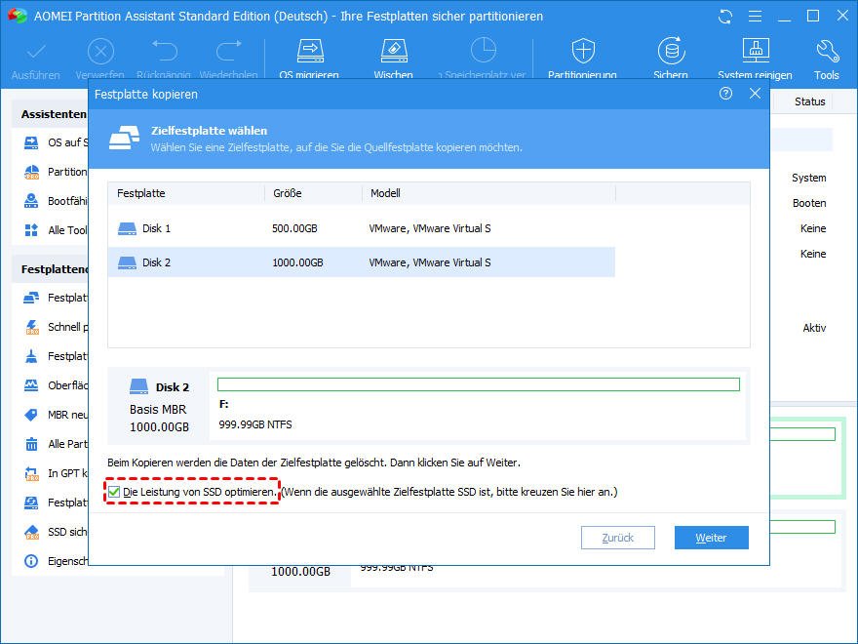Open the Sichern backup icon

(x=672, y=51)
